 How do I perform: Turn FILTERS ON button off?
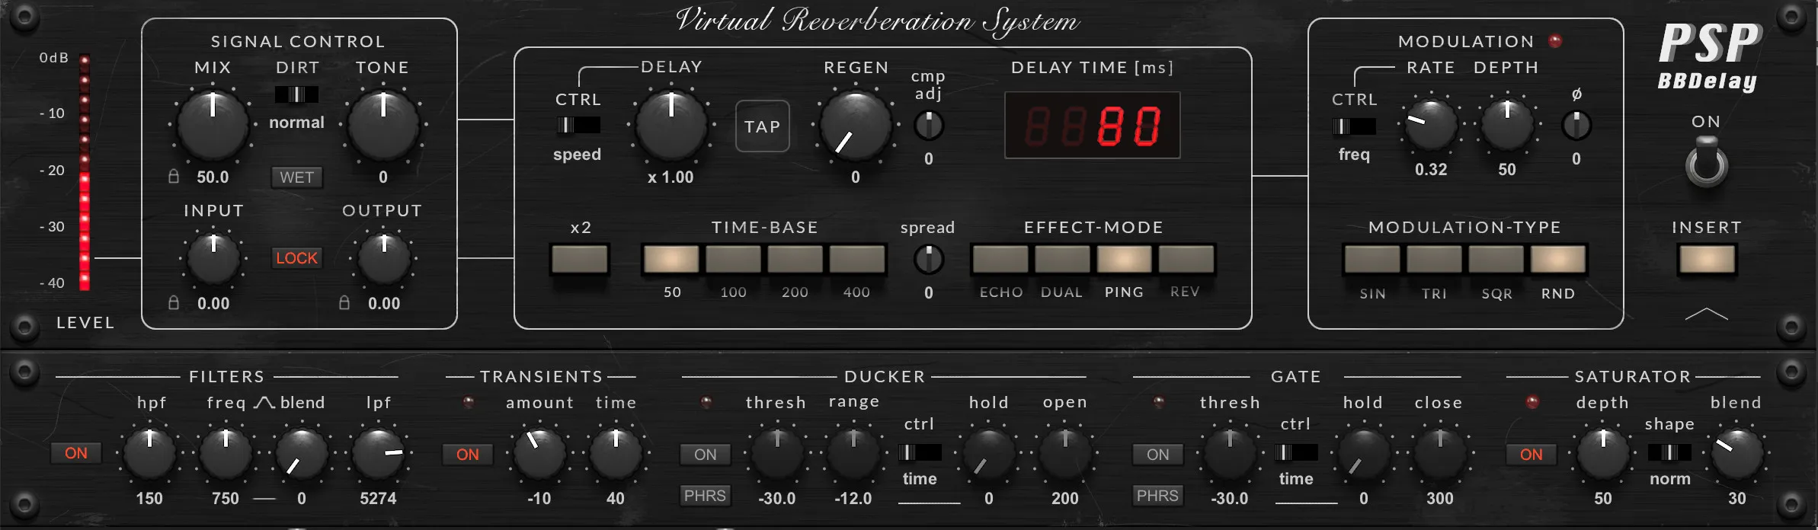tap(75, 453)
